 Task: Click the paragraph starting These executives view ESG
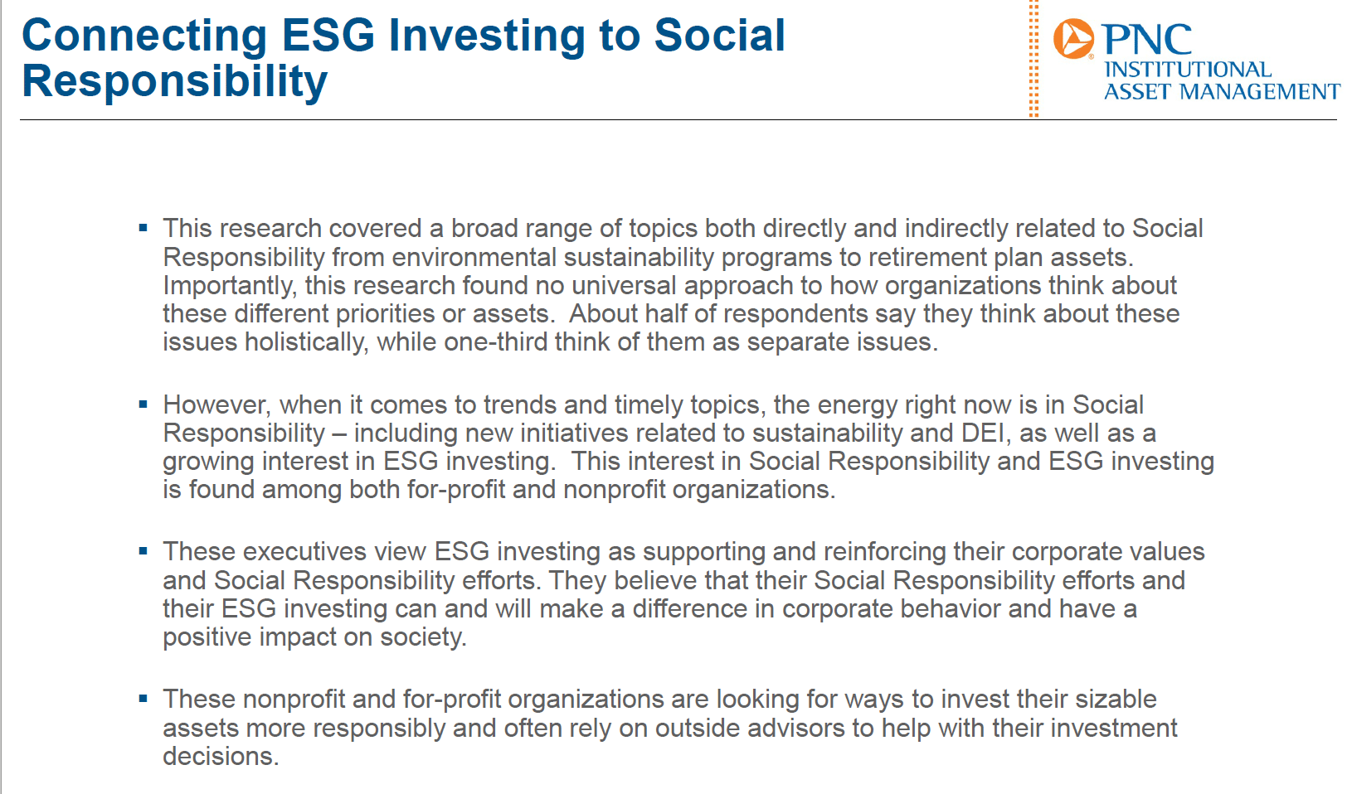click(x=683, y=593)
